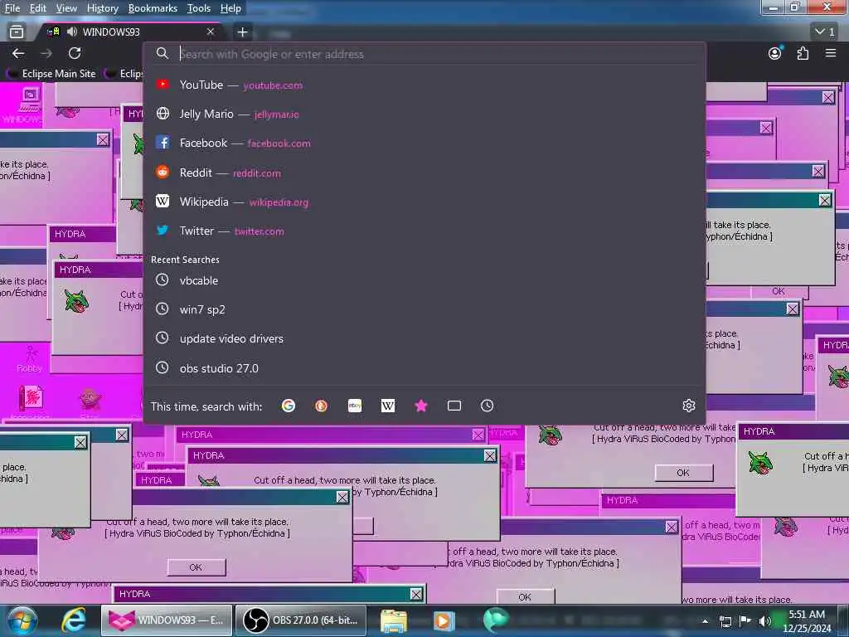The width and height of the screenshot is (849, 637).
Task: Open the Windows Start button
Action: coord(22,620)
